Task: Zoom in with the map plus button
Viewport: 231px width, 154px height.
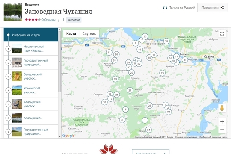Action: [x=222, y=122]
